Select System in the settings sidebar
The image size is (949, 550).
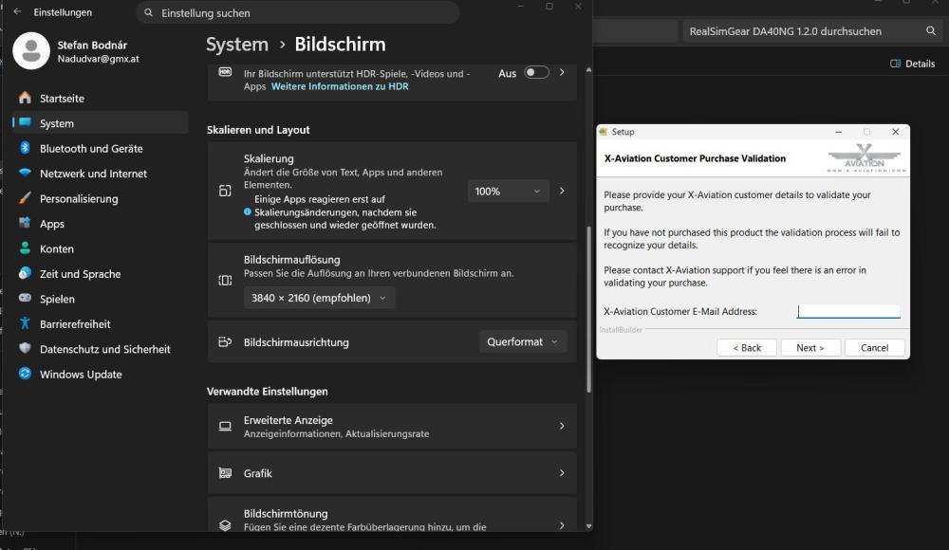(100, 123)
